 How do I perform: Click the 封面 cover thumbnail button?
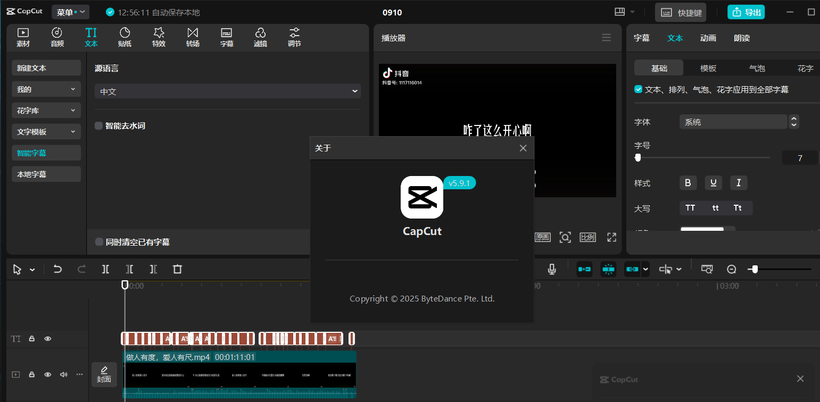click(x=104, y=374)
